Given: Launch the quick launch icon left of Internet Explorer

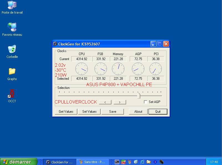Looking at the screenshot, I should pos(136,162).
